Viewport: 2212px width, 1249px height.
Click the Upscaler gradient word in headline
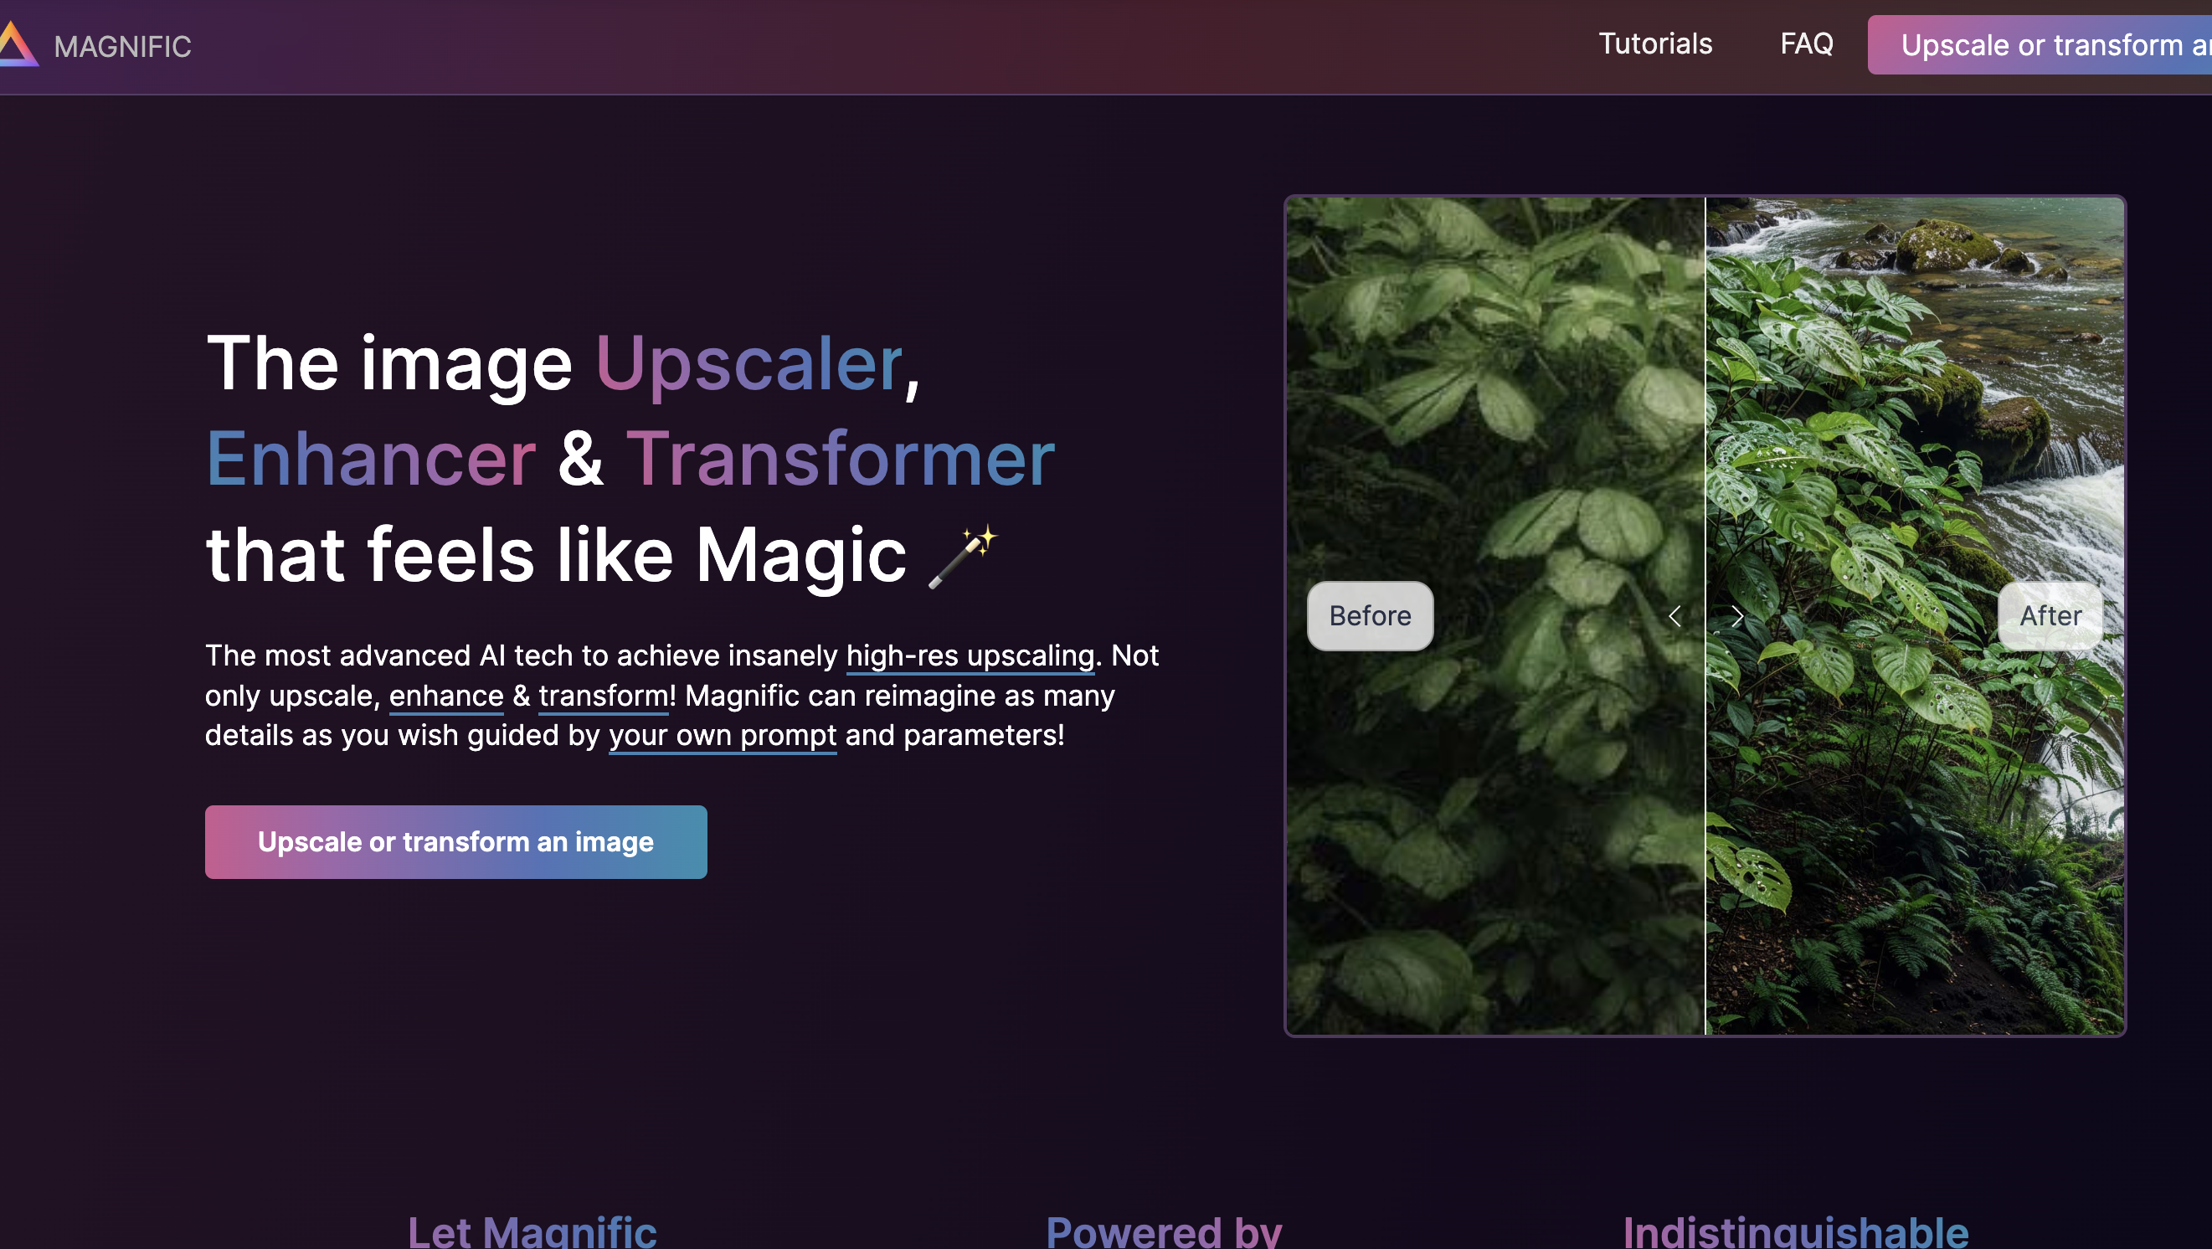coord(749,365)
